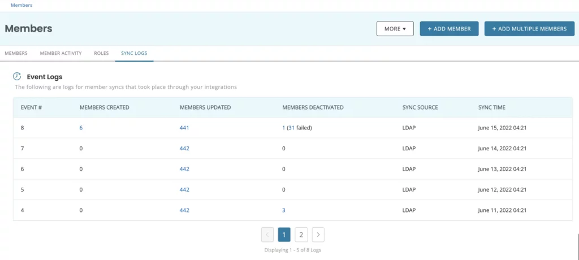Click the Event Logs clock icon
Viewport: 579px width, 260px height.
coord(17,76)
